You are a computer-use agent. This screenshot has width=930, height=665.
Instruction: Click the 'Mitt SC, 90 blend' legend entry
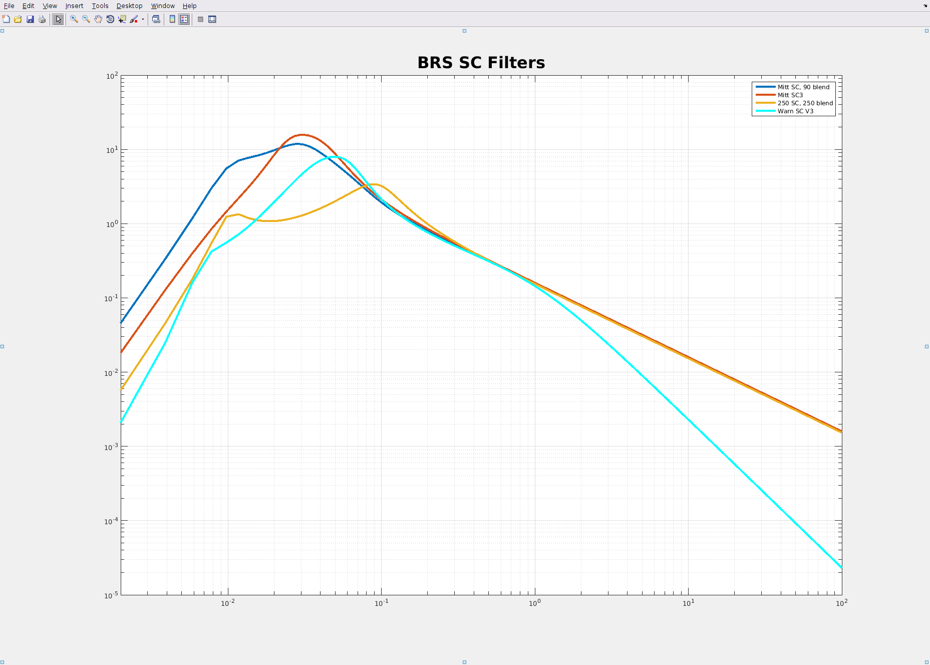[803, 87]
